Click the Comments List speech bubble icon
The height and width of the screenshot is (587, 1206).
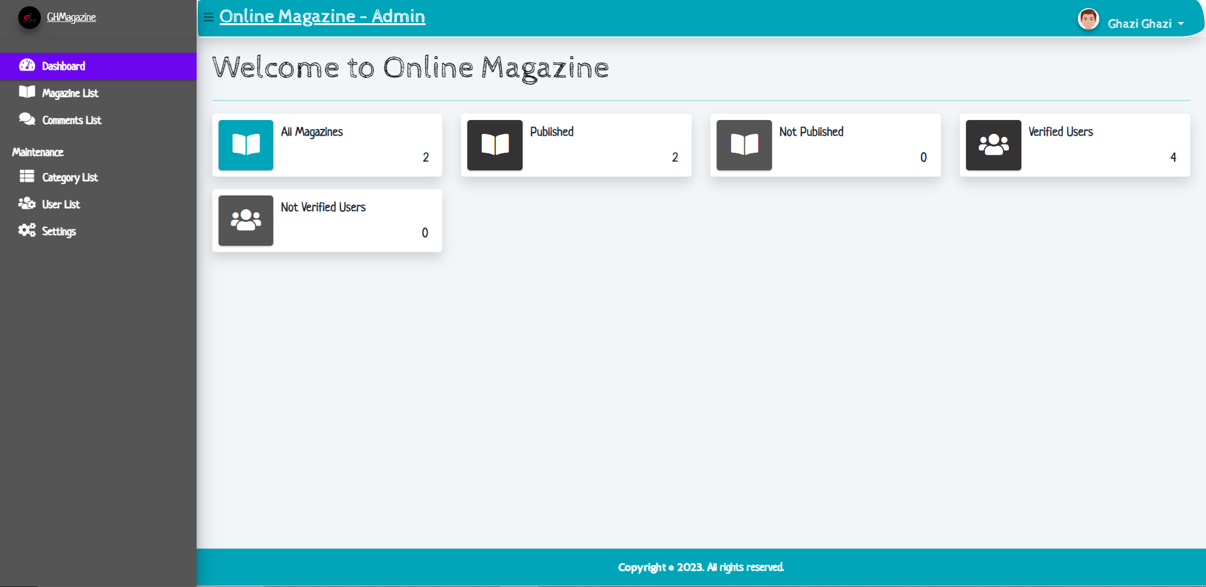tap(27, 119)
